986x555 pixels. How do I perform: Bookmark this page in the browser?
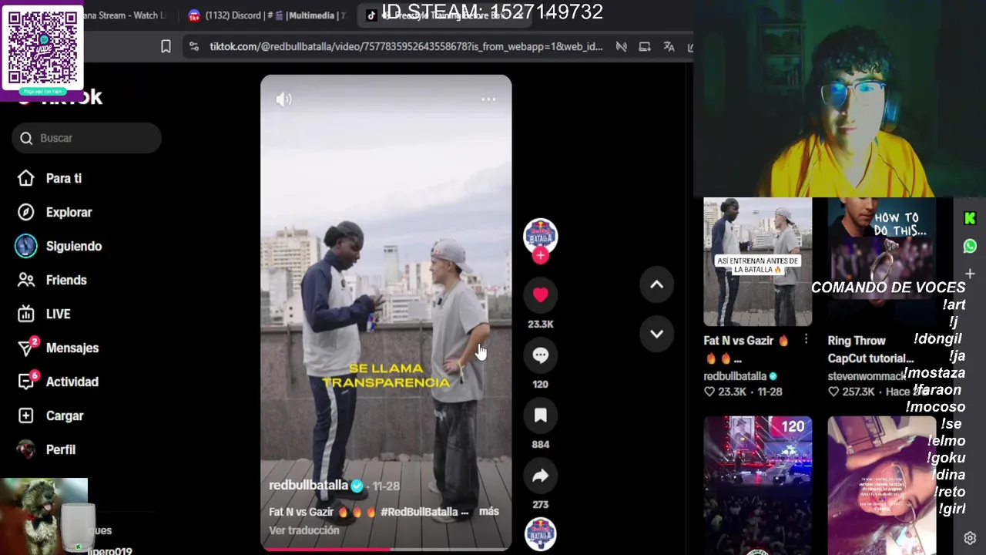[x=166, y=47]
